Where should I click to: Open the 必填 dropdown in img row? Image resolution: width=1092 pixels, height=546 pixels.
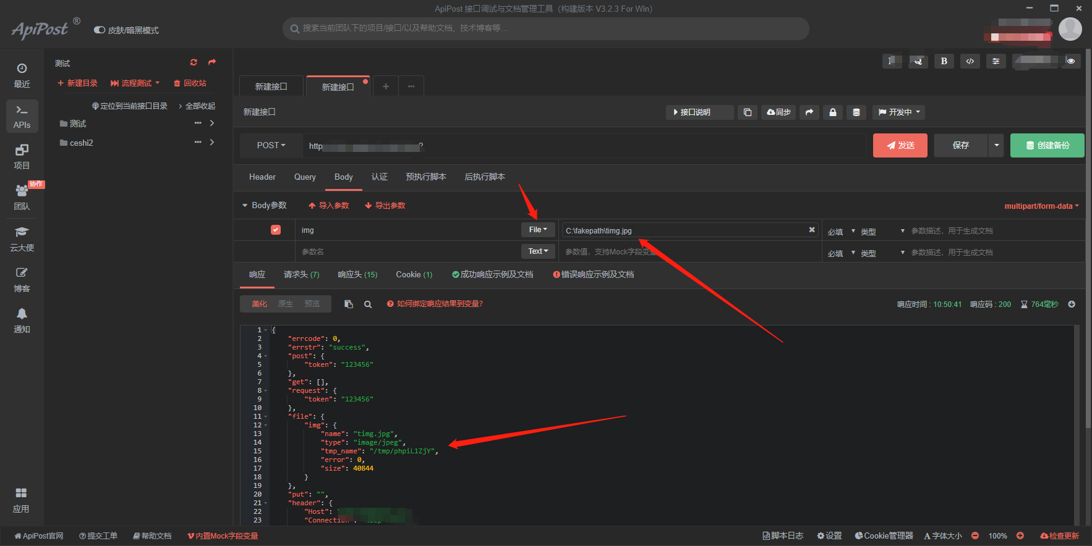click(x=842, y=231)
